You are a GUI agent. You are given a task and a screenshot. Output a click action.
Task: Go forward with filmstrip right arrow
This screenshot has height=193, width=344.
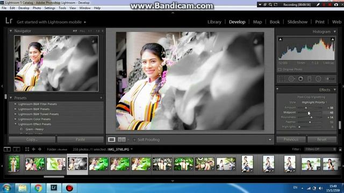pyautogui.click(x=40, y=149)
